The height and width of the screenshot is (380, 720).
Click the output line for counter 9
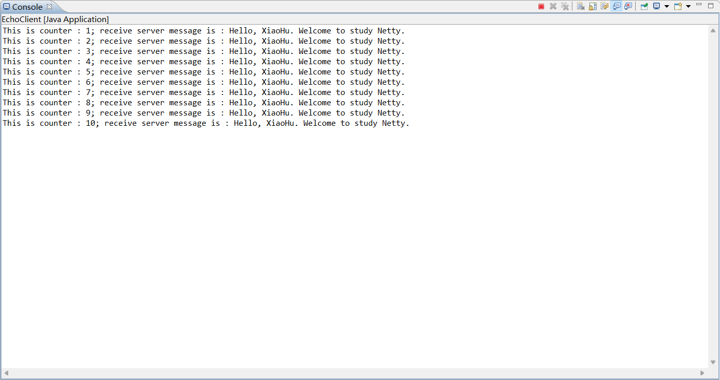tap(204, 113)
